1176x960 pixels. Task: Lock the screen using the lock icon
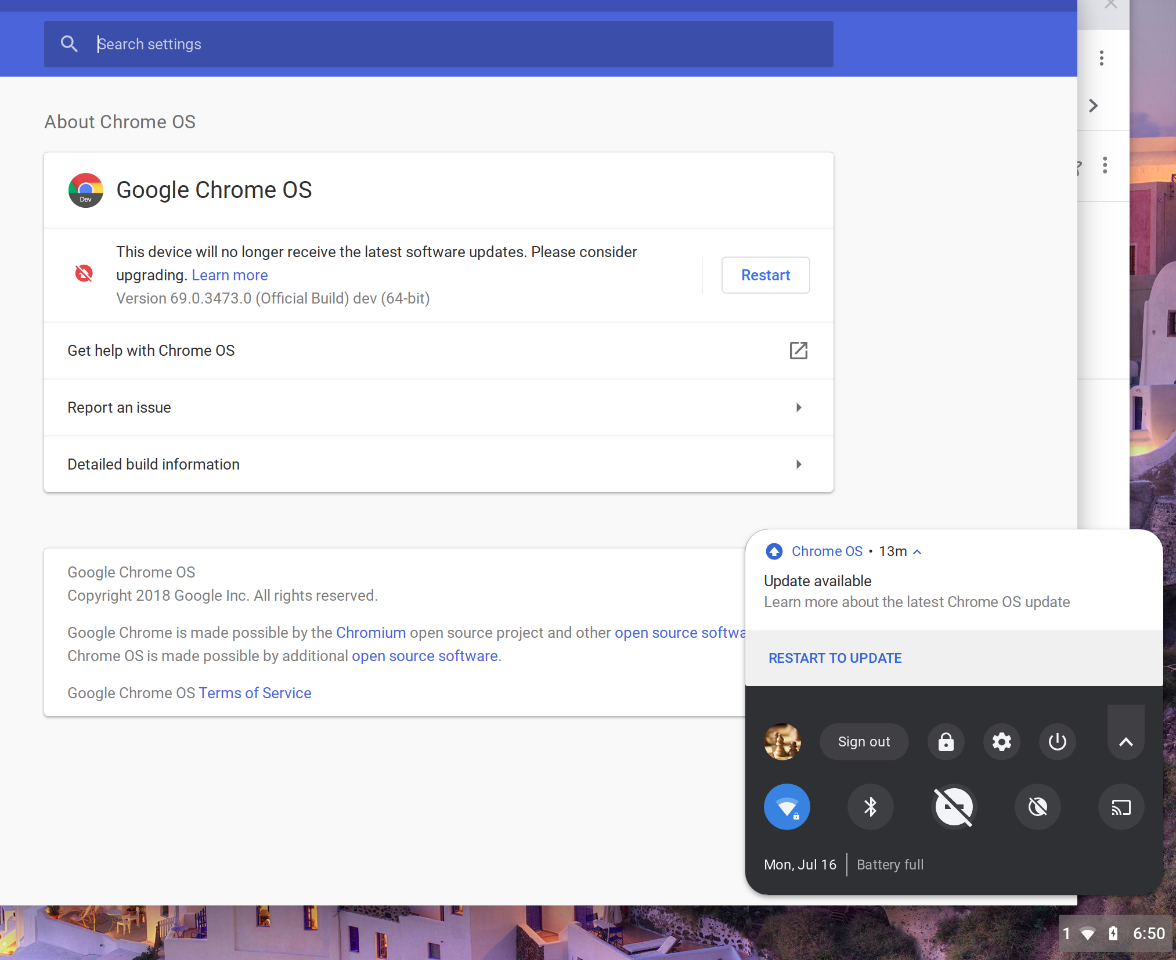pyautogui.click(x=945, y=742)
